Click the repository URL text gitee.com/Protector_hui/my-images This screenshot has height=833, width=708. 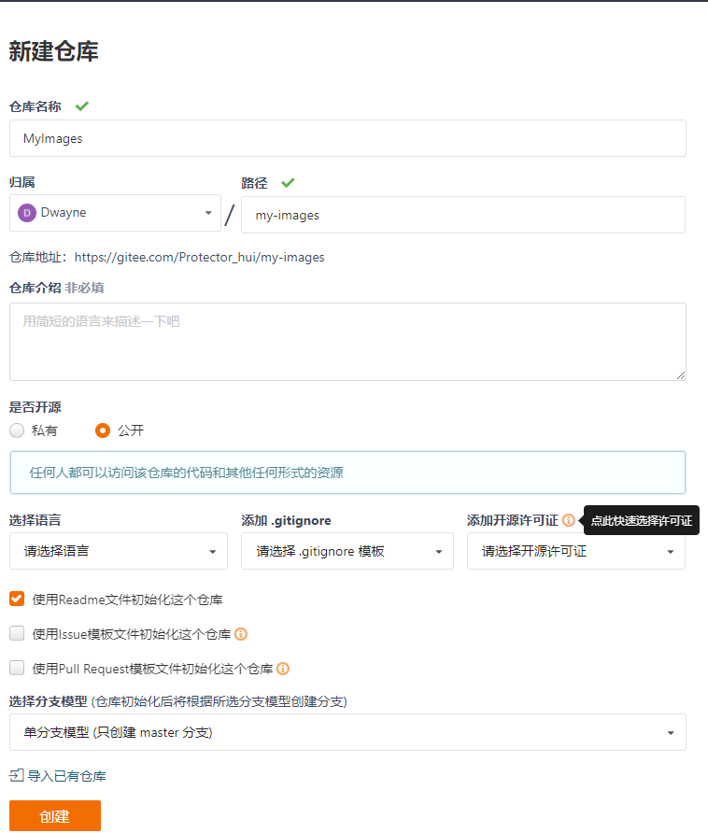199,257
